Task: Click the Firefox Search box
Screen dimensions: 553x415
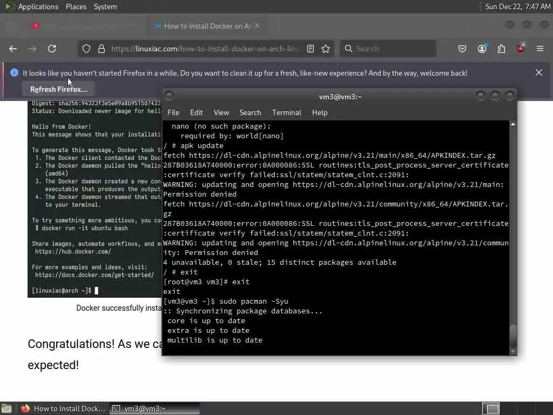Action: point(388,49)
